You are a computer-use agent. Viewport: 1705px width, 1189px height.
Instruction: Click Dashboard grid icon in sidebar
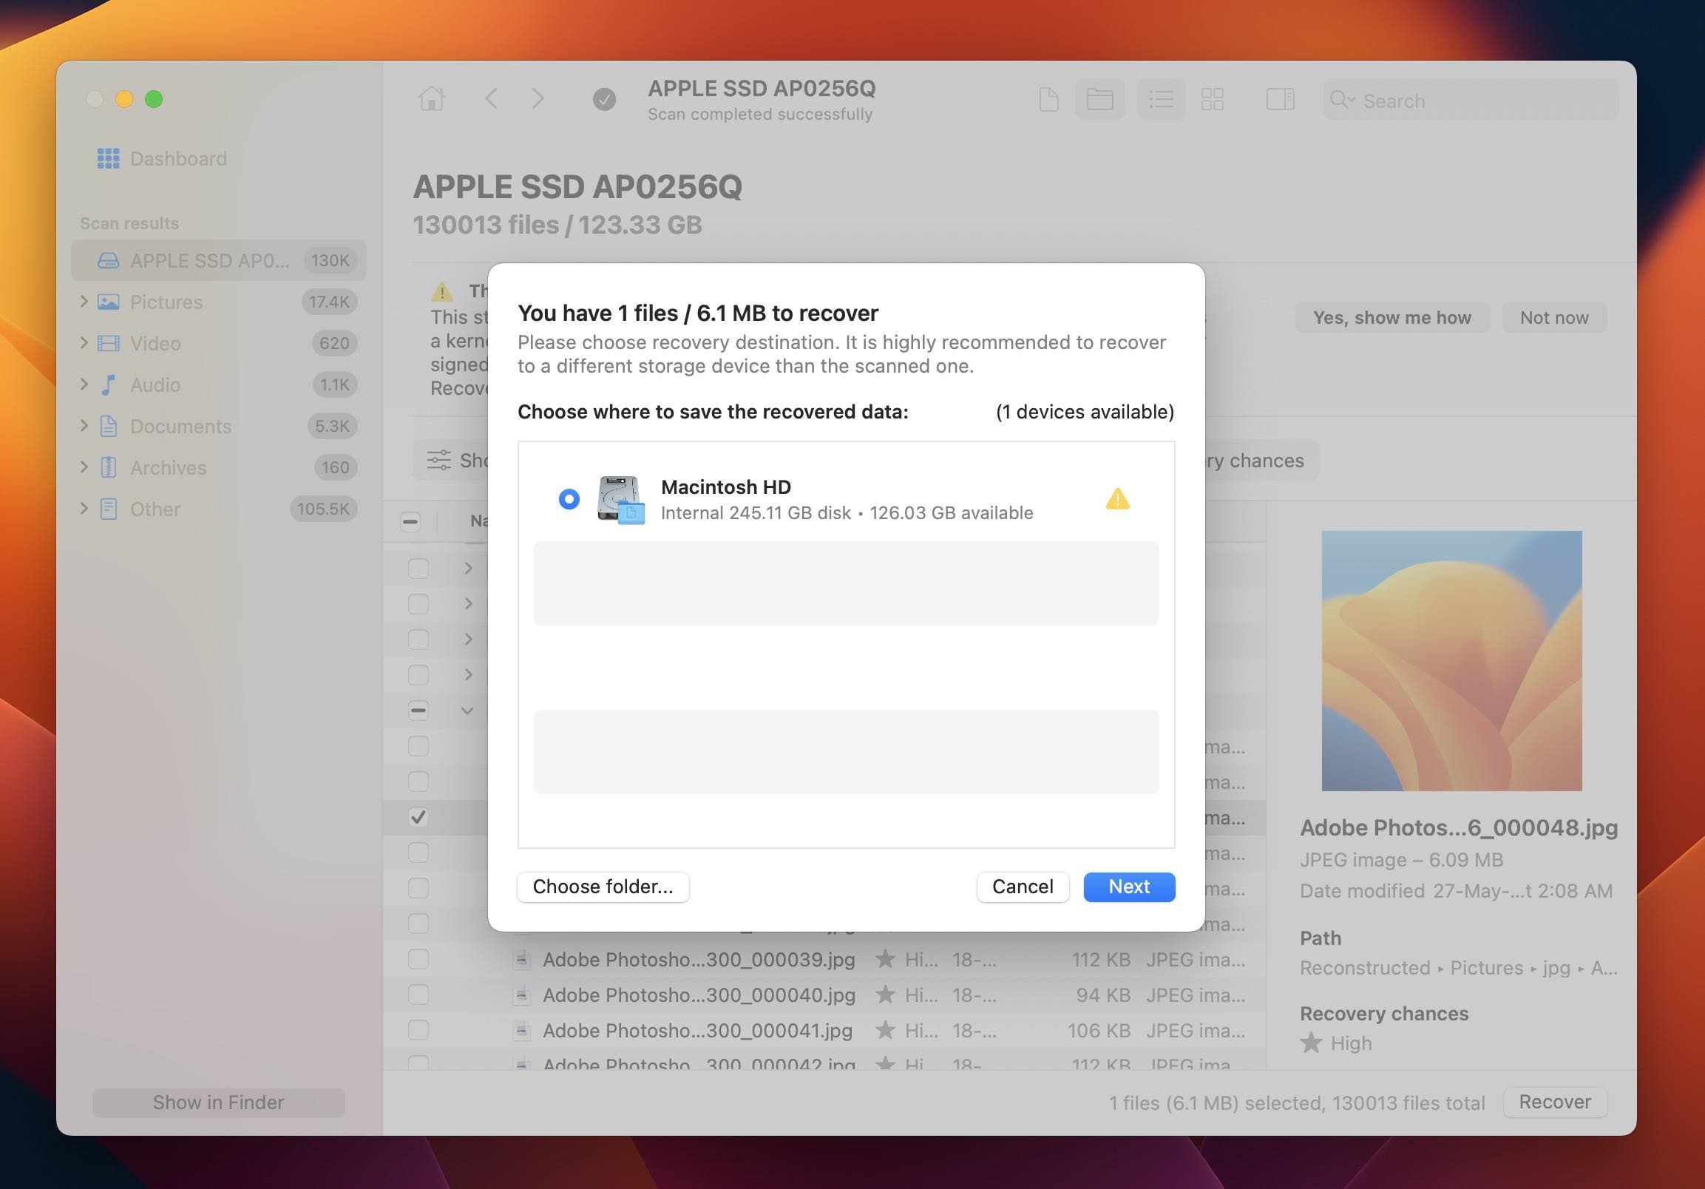(109, 158)
